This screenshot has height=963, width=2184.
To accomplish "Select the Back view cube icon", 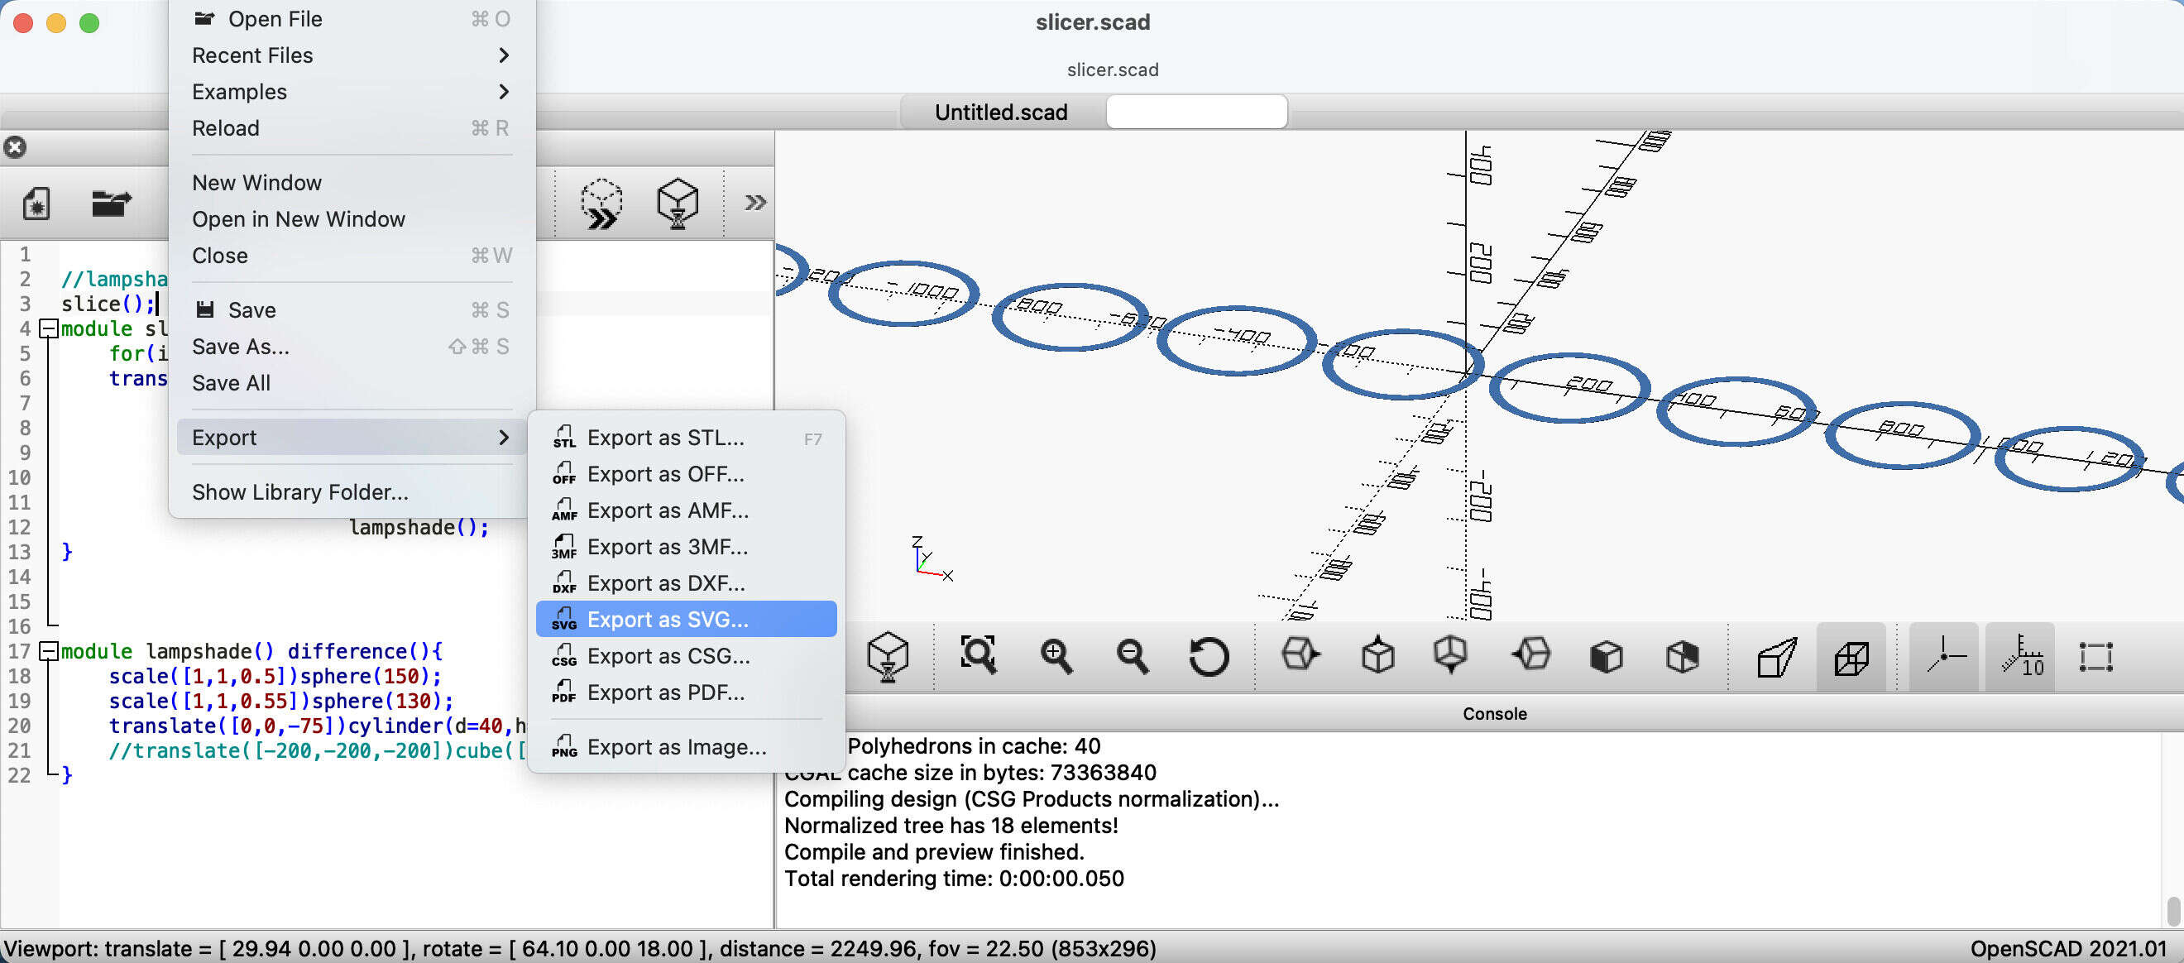I will click(x=1682, y=657).
